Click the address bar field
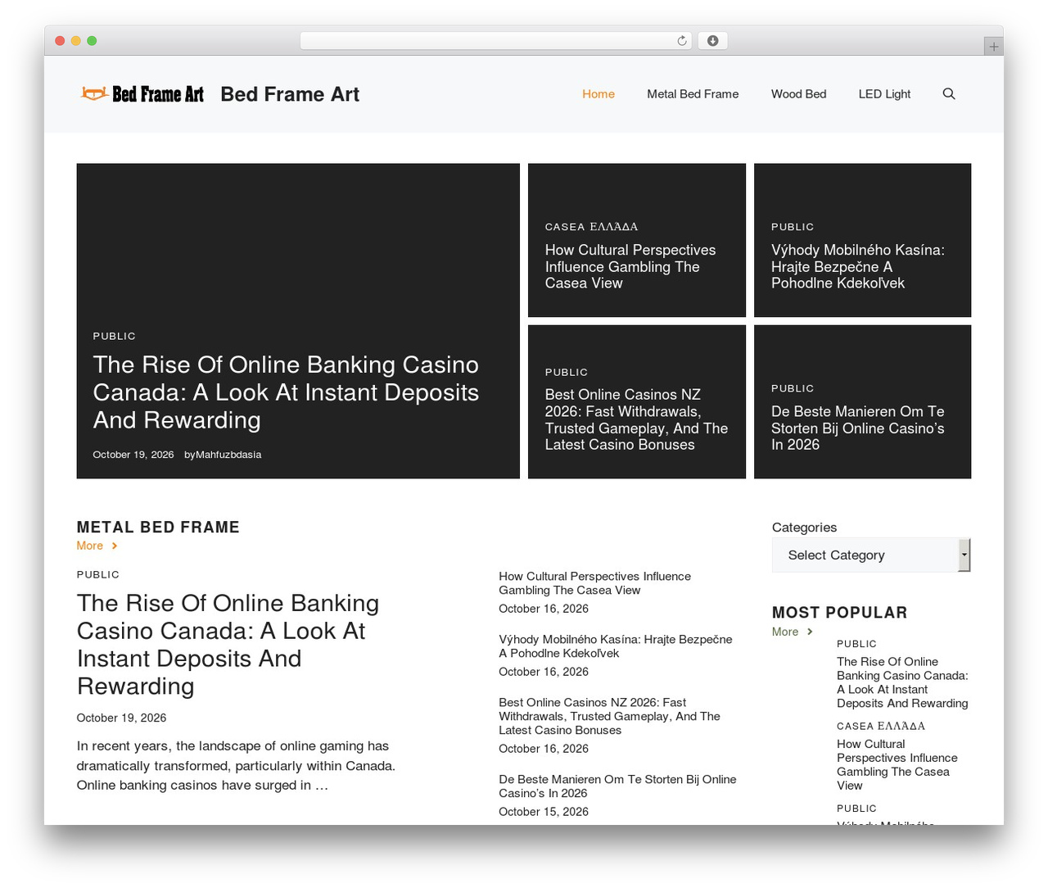Viewport: 1048px width, 888px height. pos(496,41)
